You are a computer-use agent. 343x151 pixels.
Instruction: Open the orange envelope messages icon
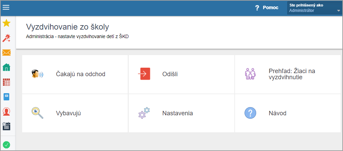click(x=6, y=53)
